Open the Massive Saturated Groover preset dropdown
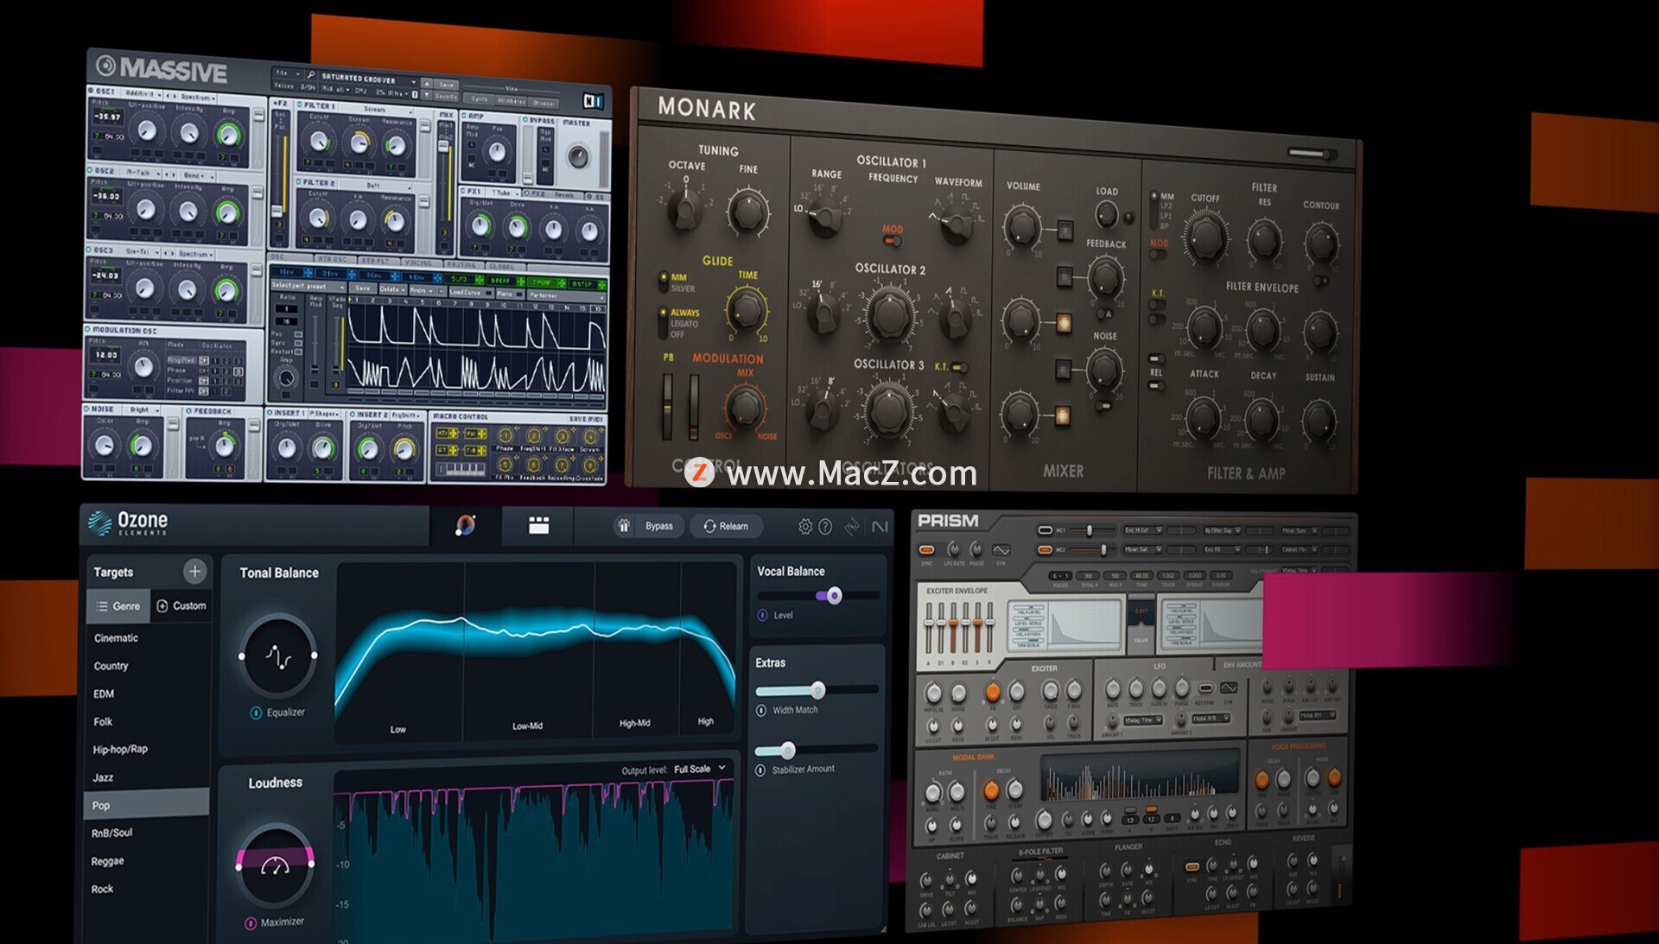The width and height of the screenshot is (1659, 944). 369,79
